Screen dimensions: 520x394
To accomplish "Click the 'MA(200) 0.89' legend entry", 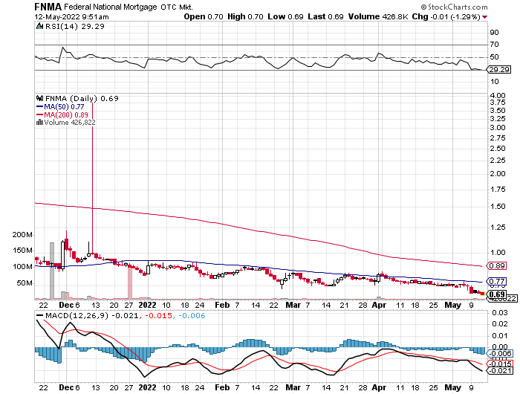I will click(66, 114).
